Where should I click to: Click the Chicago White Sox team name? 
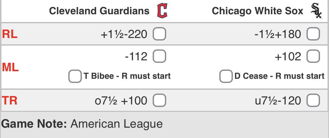(258, 11)
